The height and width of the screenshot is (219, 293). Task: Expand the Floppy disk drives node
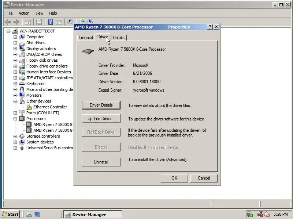coord(15,60)
